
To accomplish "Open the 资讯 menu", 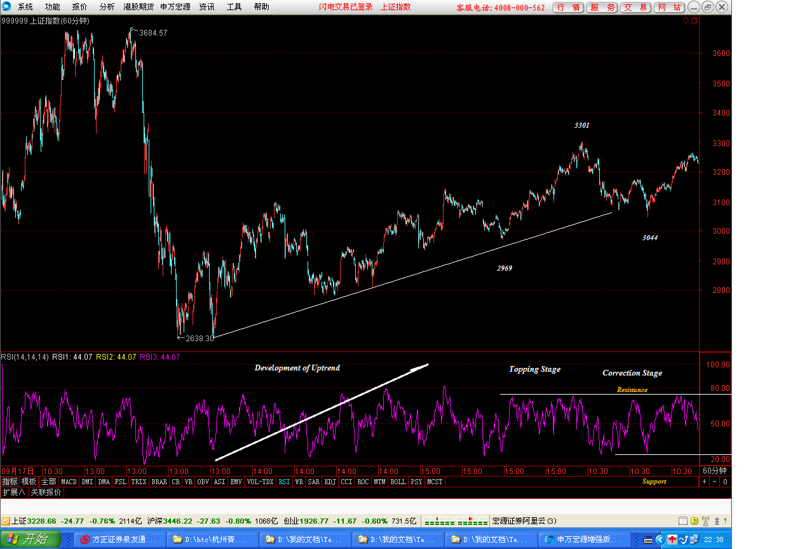I will tap(207, 7).
